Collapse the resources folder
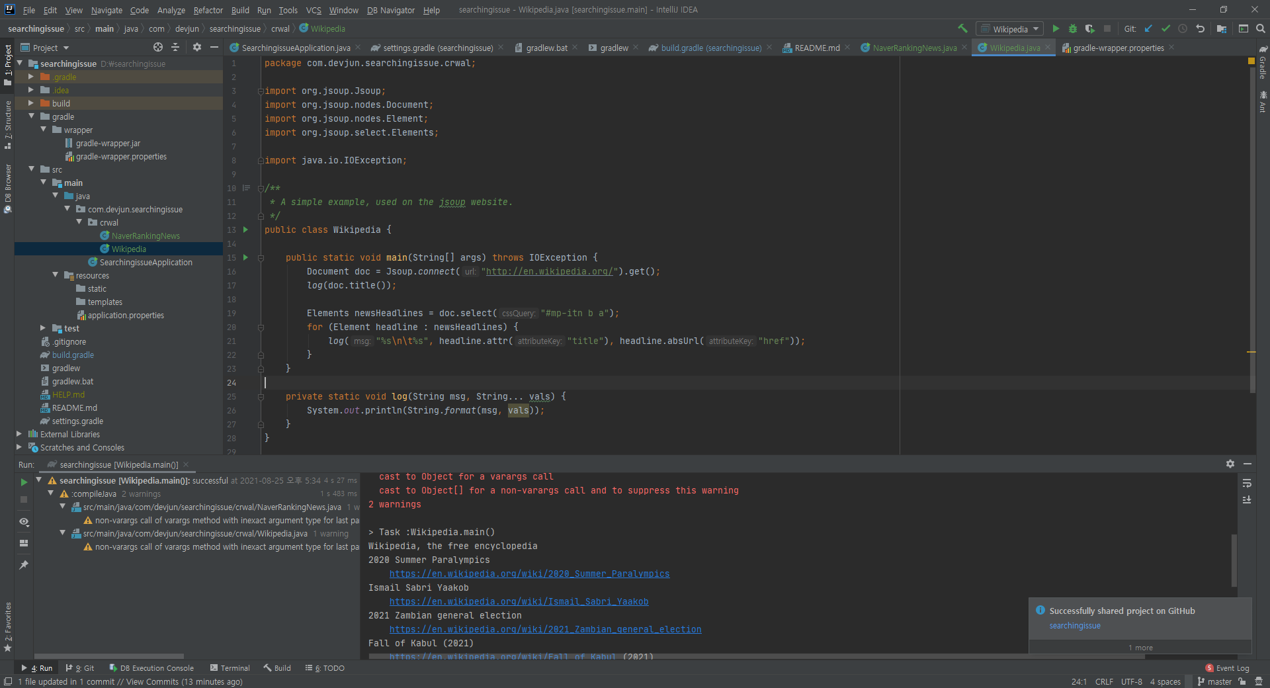Image resolution: width=1270 pixels, height=688 pixels. tap(55, 275)
